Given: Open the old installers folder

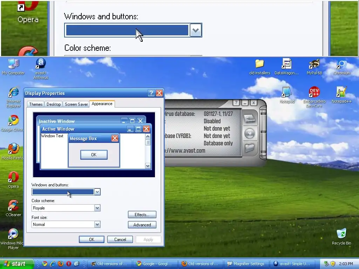Looking at the screenshot, I should coord(260,67).
